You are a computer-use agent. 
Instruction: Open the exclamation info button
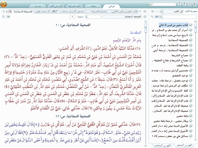click(179, 4)
